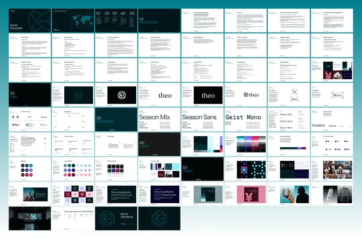Open the Season Mix typeface slide
Viewport: 362px width, 239px height.
pyautogui.click(x=159, y=119)
